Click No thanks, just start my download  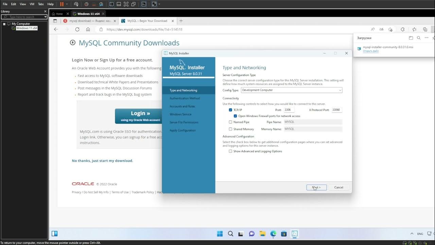tap(102, 161)
